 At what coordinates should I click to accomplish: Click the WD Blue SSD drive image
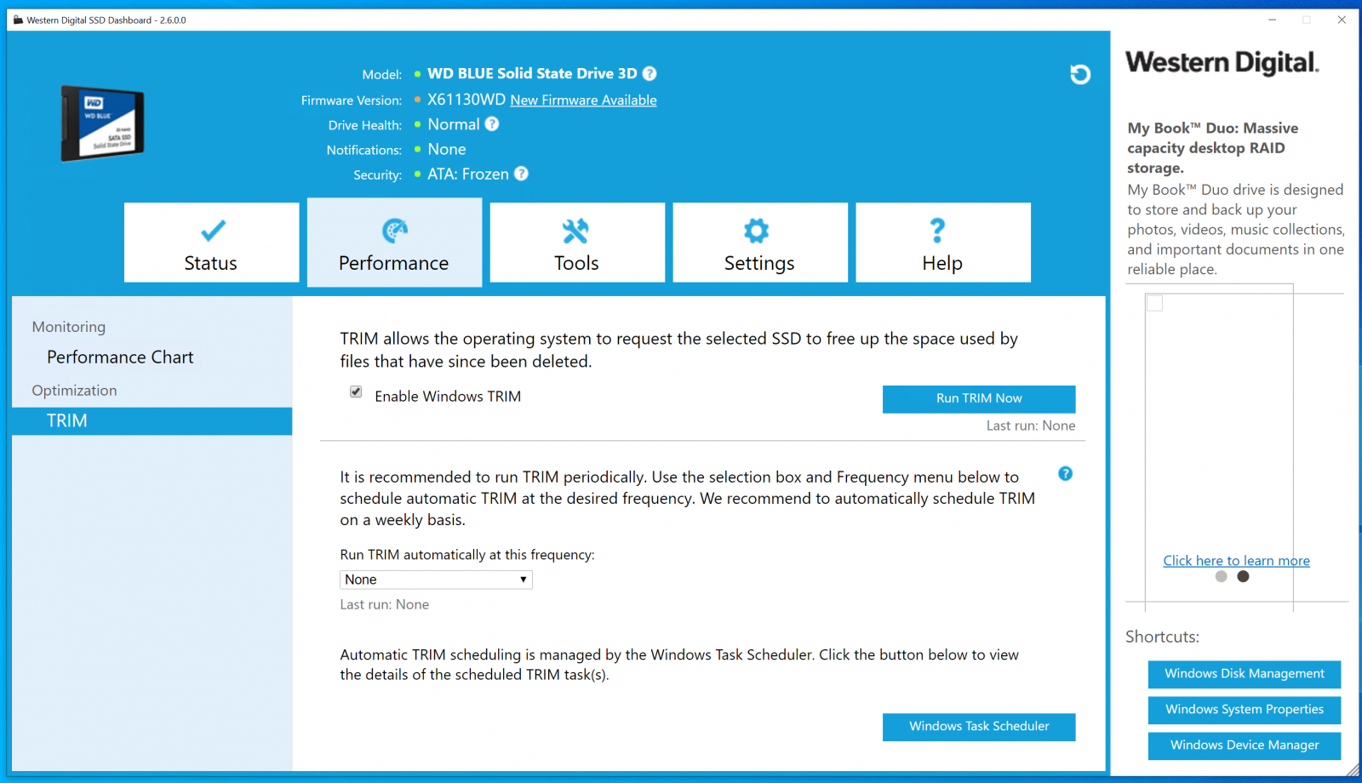(103, 123)
